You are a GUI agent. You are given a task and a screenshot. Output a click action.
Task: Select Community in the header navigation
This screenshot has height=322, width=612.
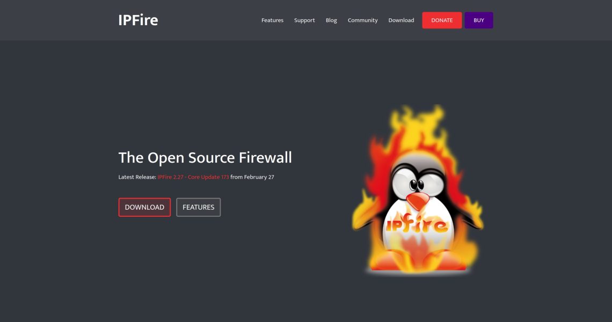(x=362, y=20)
